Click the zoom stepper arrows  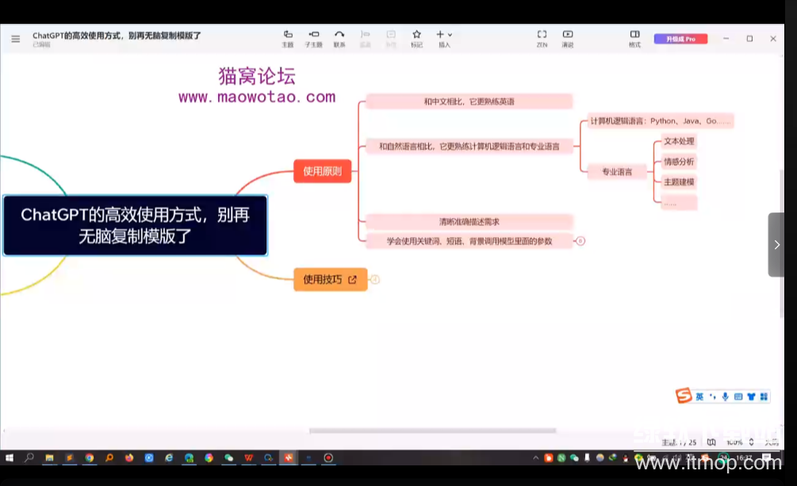coord(751,442)
